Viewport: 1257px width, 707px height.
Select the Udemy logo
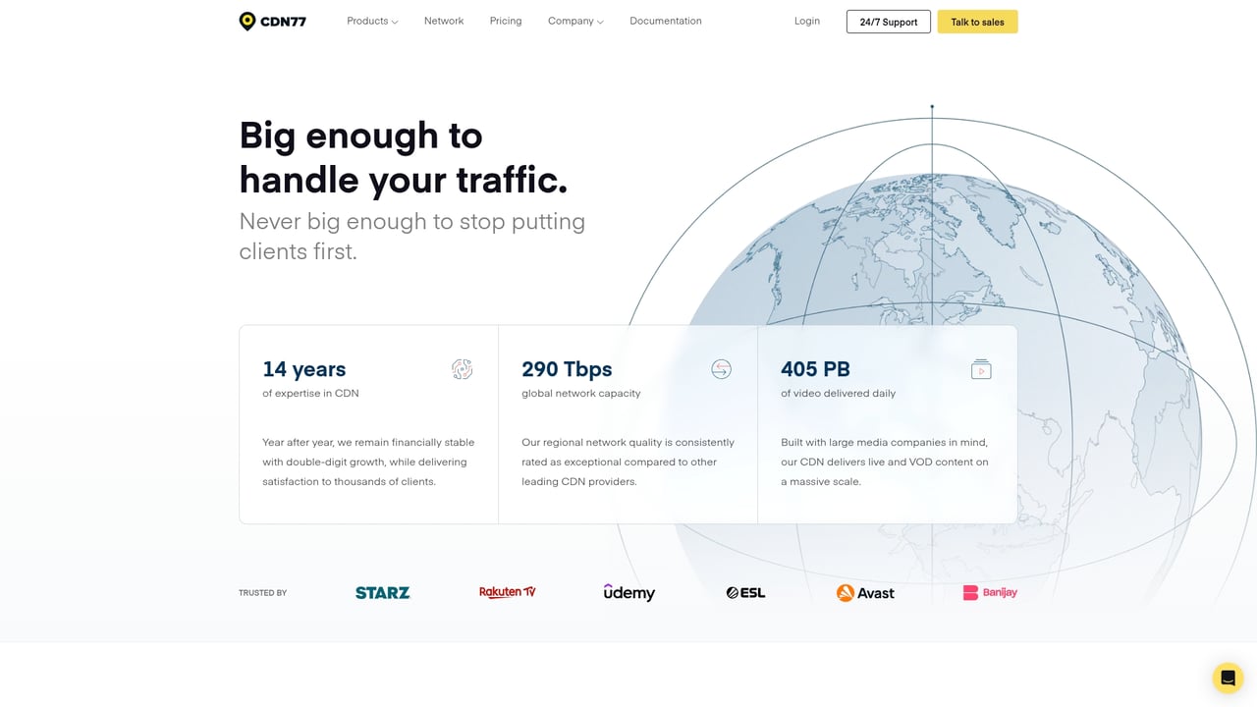coord(628,592)
